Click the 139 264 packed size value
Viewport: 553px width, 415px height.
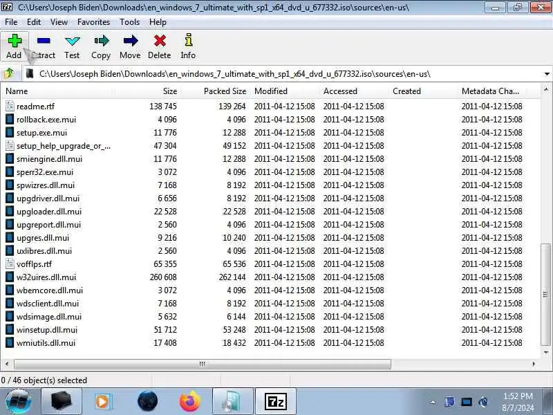(x=232, y=107)
